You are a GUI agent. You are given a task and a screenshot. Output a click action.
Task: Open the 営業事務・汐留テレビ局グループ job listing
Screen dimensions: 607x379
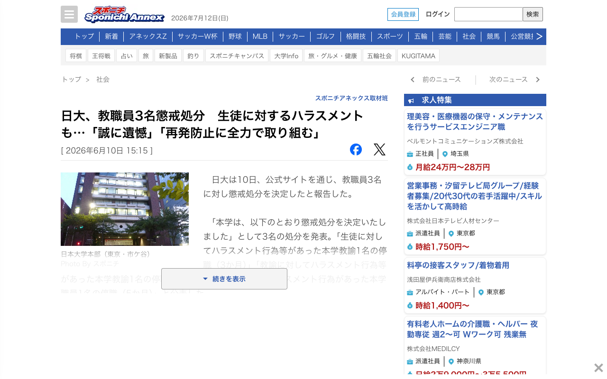coord(475,196)
